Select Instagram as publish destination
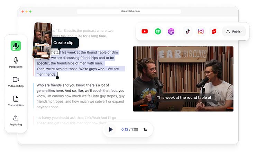The image size is (256, 154). 201,31
